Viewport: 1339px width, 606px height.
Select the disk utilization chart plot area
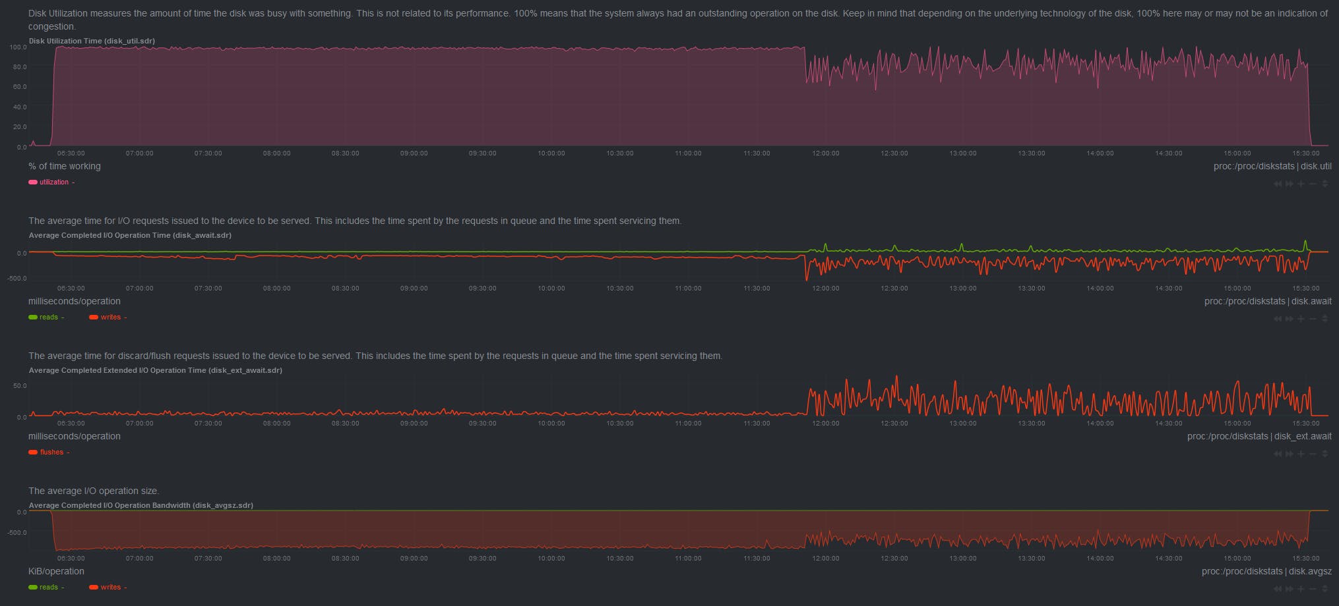pyautogui.click(x=679, y=96)
